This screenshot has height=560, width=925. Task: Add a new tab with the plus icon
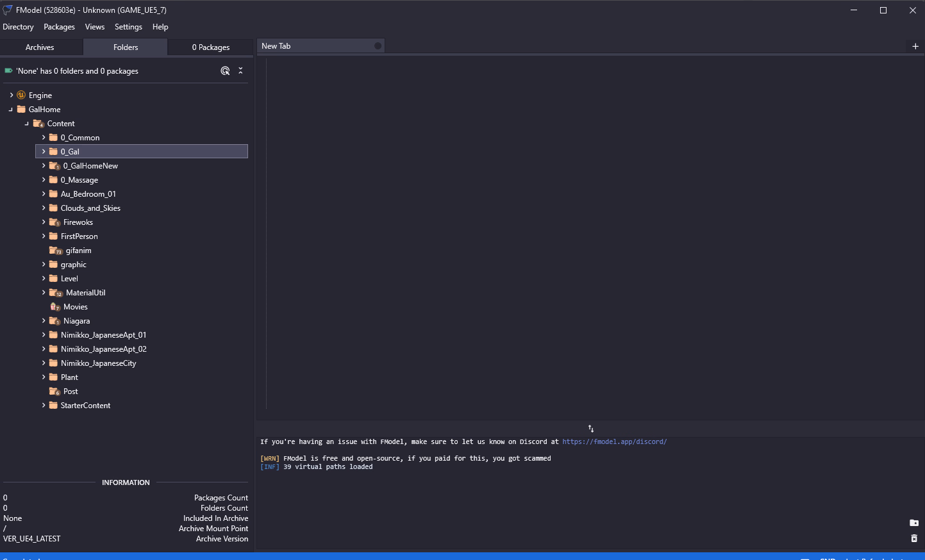[915, 46]
